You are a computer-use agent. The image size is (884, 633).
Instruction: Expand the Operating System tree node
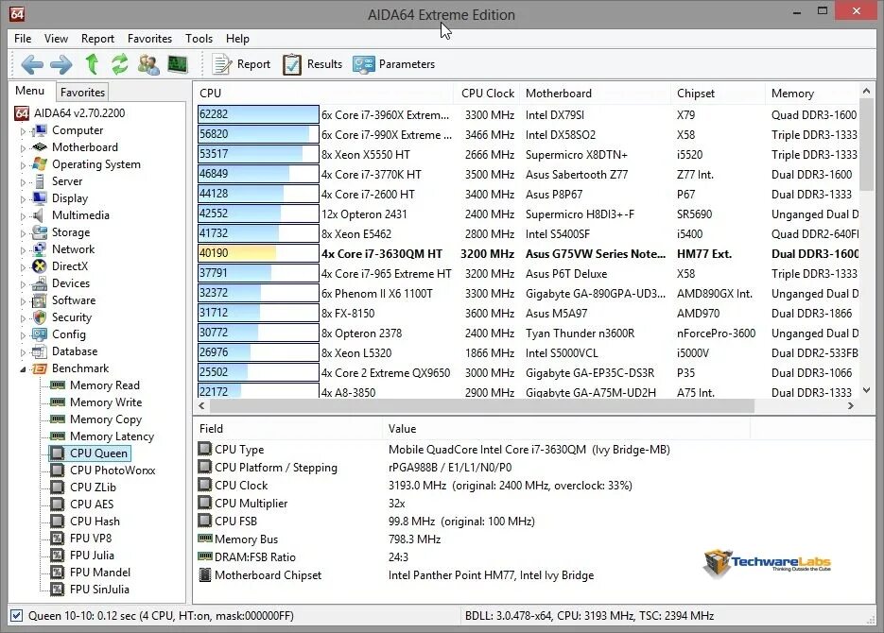coord(23,165)
